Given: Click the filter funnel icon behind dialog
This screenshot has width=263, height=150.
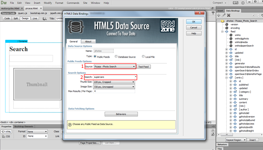Looking at the screenshot, I should pos(213,13).
